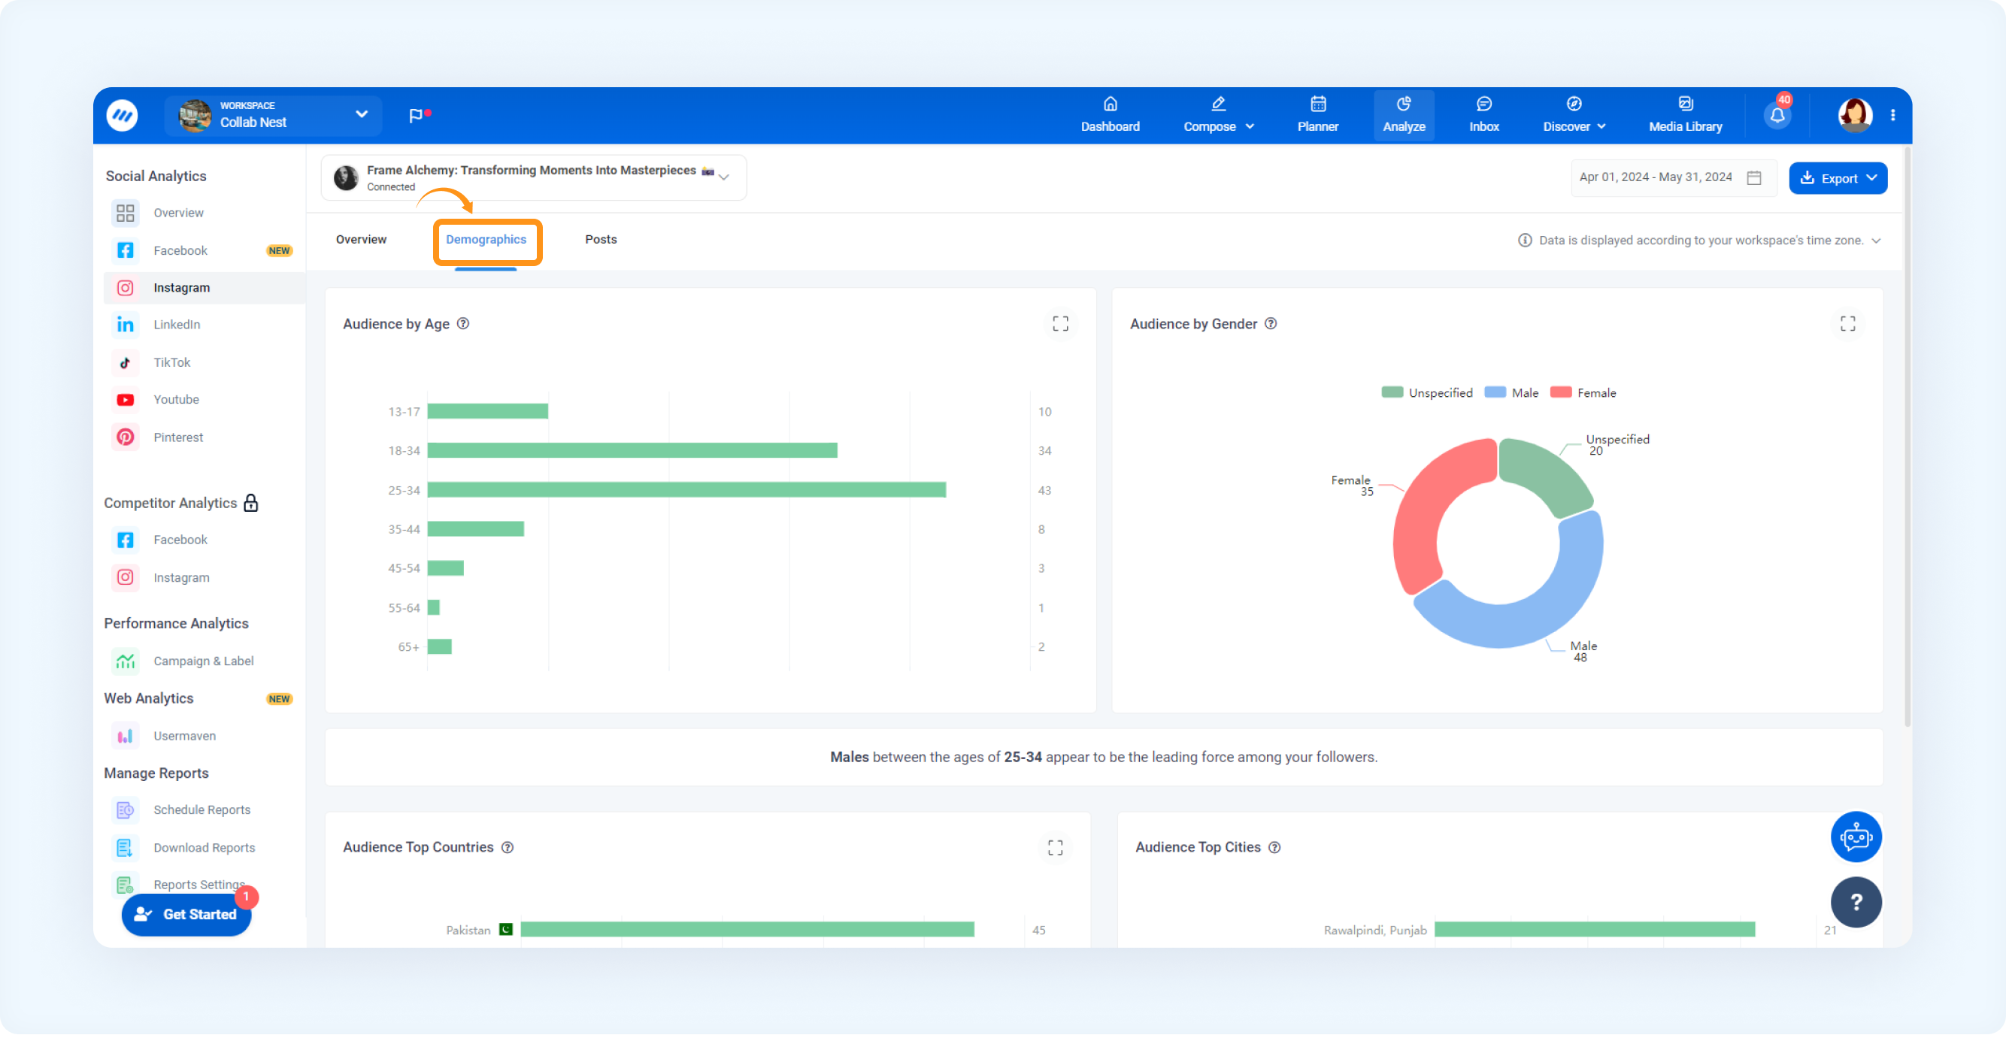Click the Get Started button
Screen dimensions: 2006x1038
click(187, 915)
